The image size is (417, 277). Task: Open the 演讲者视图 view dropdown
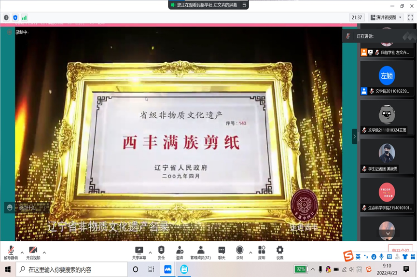pyautogui.click(x=386, y=17)
